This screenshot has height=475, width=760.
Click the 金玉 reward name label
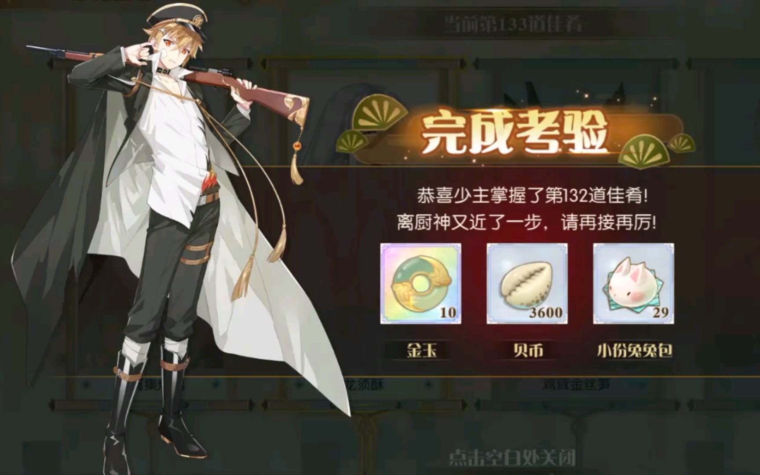click(421, 351)
